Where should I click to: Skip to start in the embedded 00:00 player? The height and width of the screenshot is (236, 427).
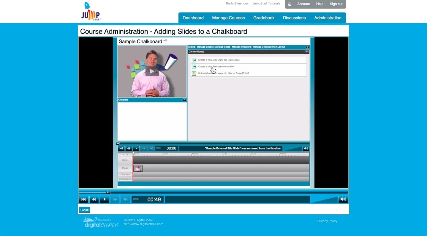pos(121,149)
